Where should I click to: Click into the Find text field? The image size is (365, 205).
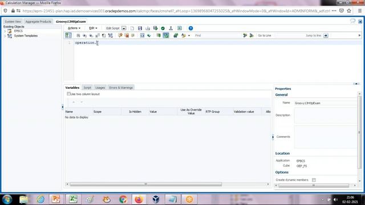218,35
